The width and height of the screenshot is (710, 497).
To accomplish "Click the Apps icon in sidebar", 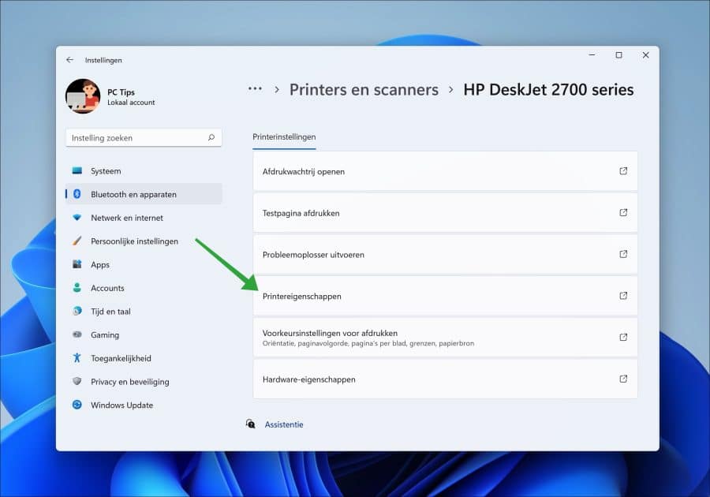I will [77, 264].
